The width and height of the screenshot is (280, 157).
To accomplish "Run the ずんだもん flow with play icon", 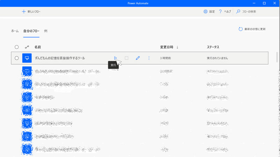I will (x=115, y=58).
